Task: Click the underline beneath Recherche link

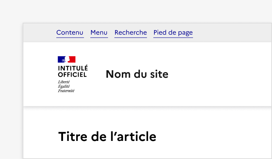Action: click(x=130, y=37)
